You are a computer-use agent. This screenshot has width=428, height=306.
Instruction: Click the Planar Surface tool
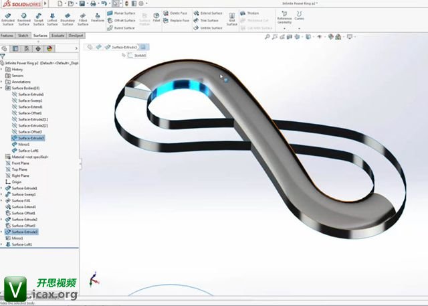pyautogui.click(x=121, y=13)
